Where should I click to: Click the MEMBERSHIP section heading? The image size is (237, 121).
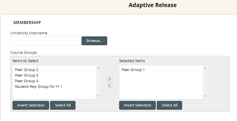(27, 22)
